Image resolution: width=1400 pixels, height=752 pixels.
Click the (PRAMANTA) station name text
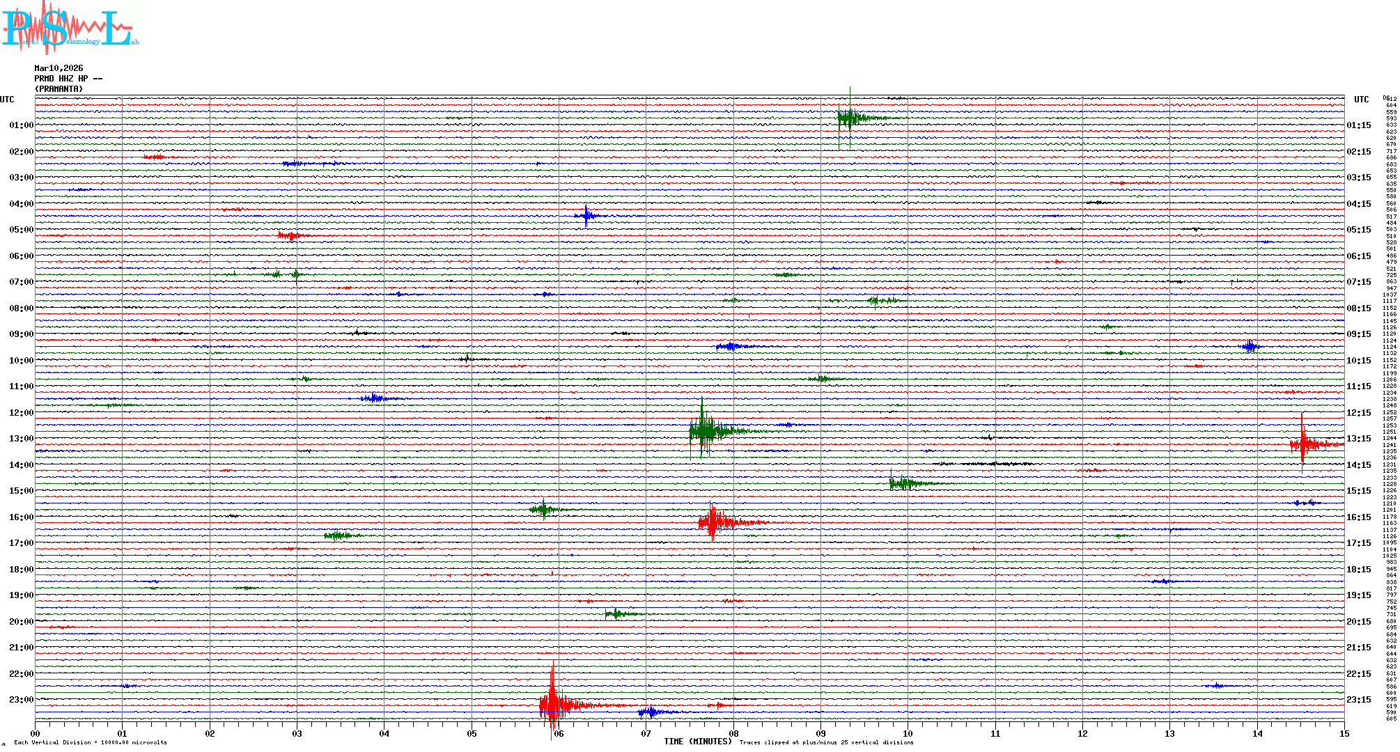point(59,89)
